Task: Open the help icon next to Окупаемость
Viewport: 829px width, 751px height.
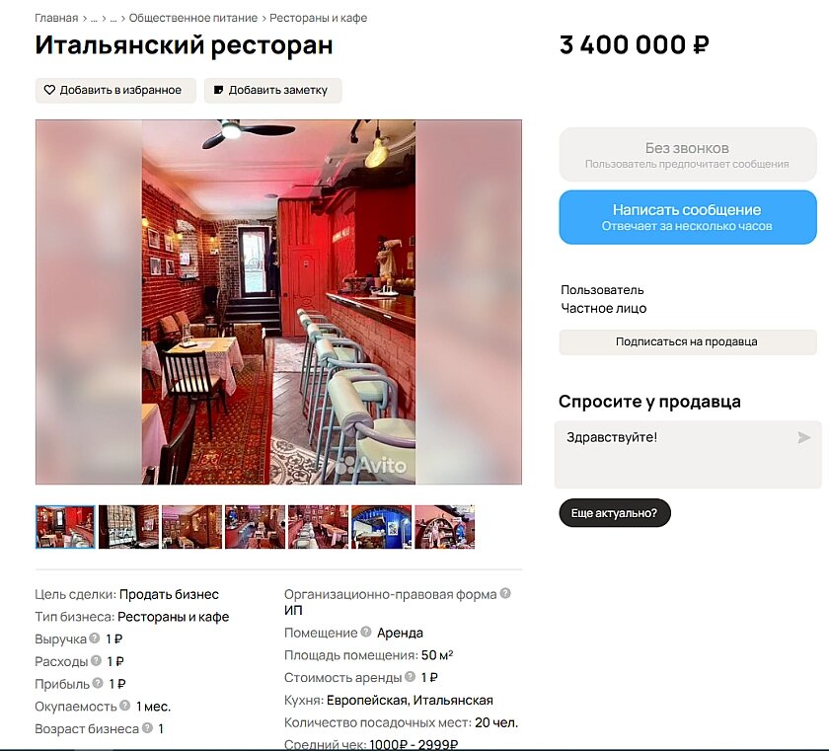Action: tap(124, 705)
